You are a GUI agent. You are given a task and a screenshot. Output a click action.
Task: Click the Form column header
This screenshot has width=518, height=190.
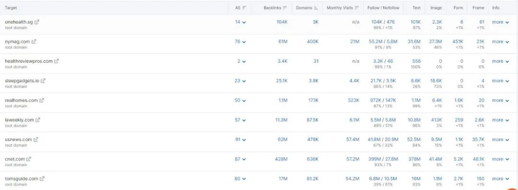pos(458,8)
